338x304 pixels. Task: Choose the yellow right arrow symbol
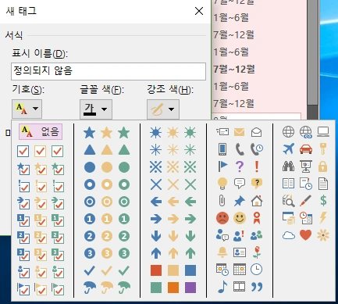tap(173, 219)
